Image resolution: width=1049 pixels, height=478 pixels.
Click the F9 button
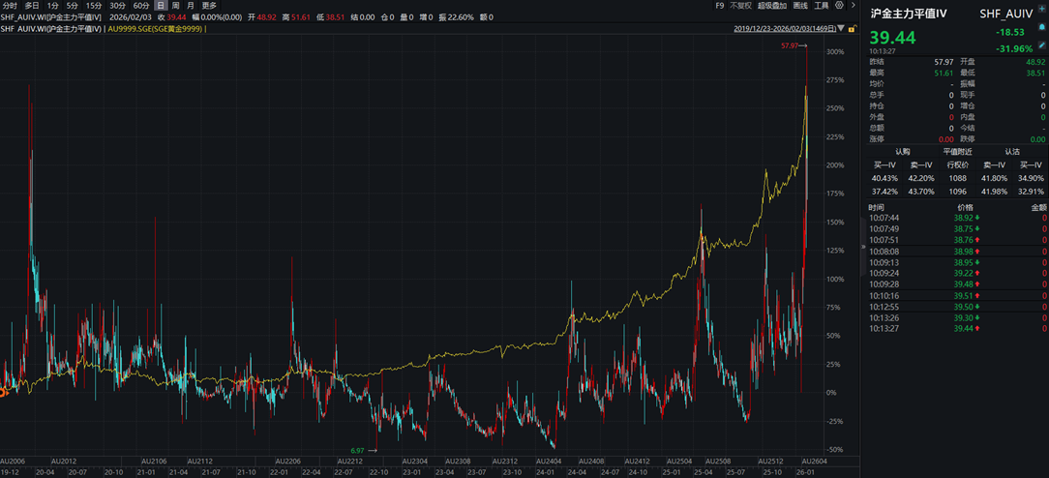(719, 6)
